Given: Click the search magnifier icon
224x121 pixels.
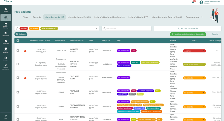Looking at the screenshot, I should (104, 28).
